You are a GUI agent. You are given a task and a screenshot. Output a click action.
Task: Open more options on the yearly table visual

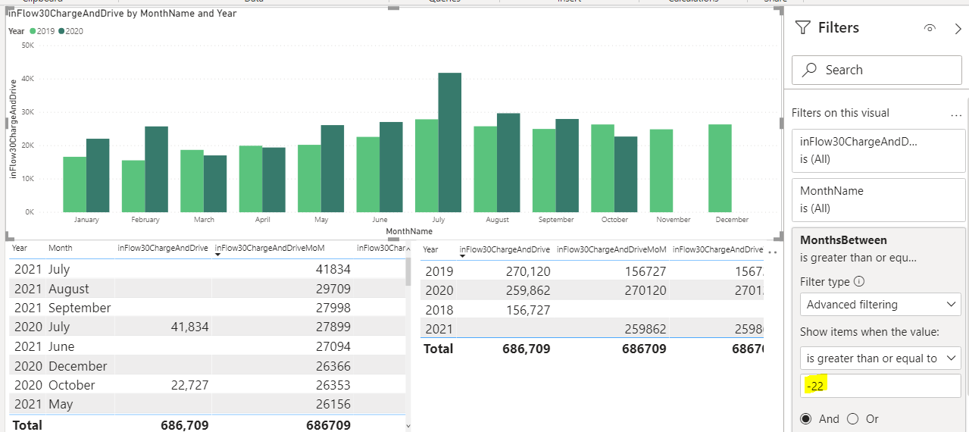[x=773, y=252]
